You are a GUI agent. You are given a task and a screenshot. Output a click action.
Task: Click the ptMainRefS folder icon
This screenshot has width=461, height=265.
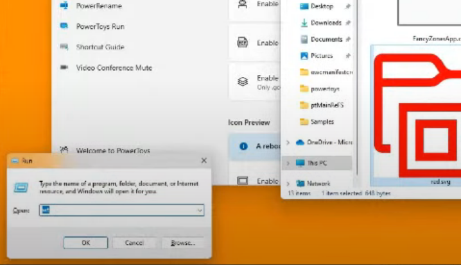(304, 105)
